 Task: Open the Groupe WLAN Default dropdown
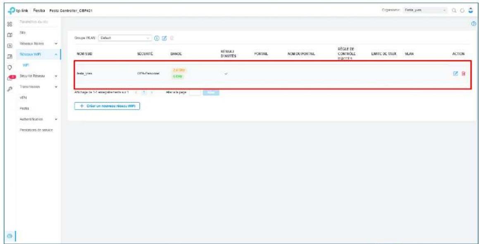pyautogui.click(x=125, y=38)
